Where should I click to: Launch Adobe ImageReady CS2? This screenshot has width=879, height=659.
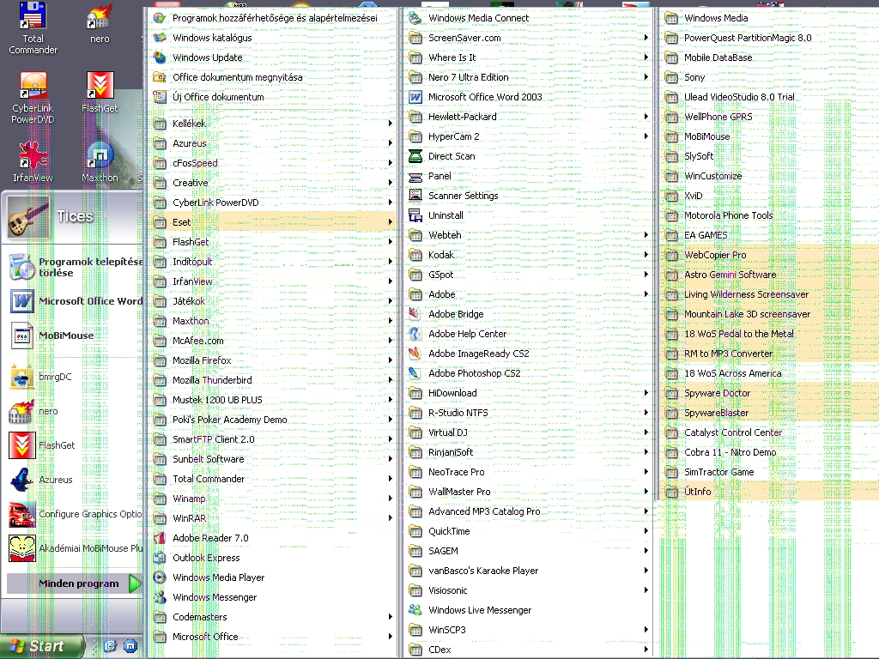[x=528, y=353]
